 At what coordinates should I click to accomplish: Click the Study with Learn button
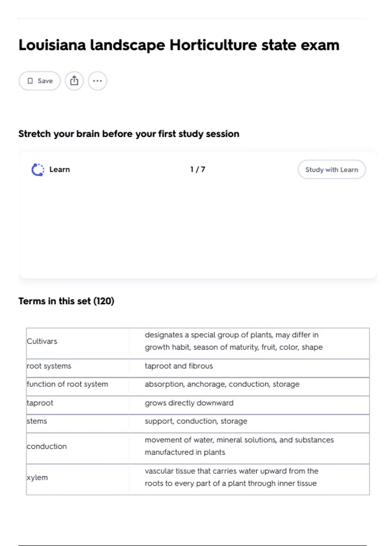coord(332,170)
